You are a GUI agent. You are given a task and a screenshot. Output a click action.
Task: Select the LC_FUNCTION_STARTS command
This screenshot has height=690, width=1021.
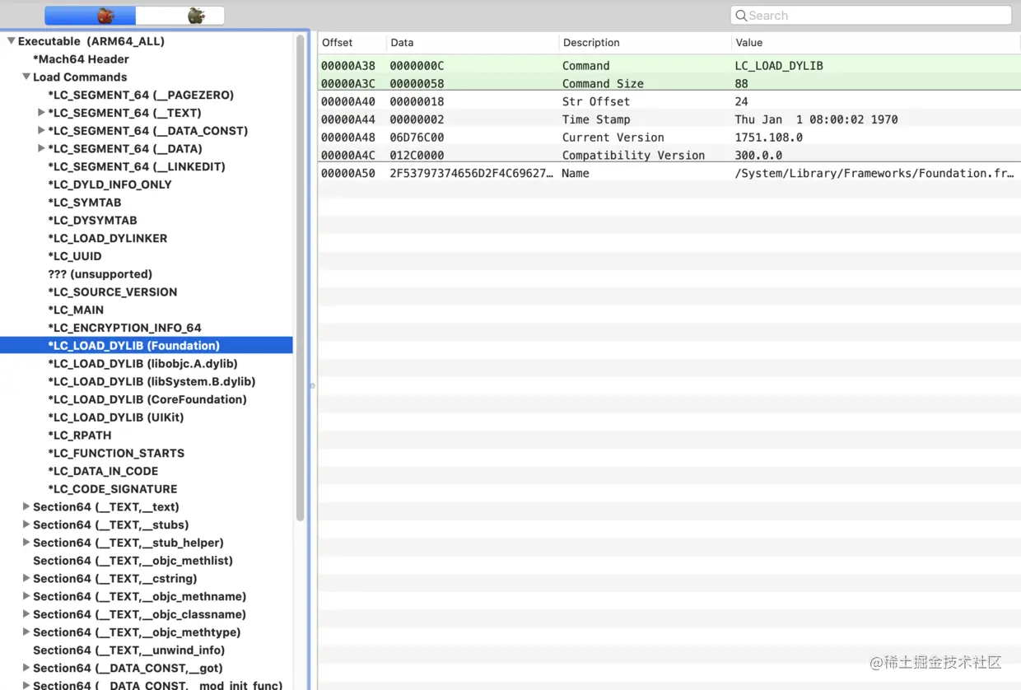pos(116,454)
